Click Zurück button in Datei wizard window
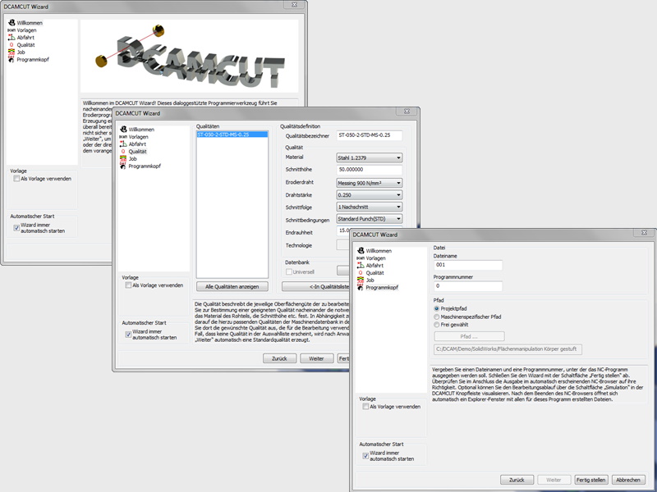This screenshot has height=492, width=657. tap(517, 480)
